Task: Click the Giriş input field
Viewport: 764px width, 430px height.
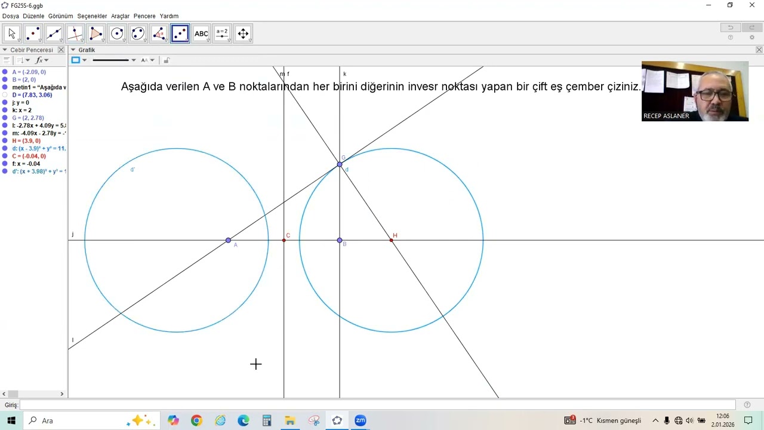Action: (377, 405)
